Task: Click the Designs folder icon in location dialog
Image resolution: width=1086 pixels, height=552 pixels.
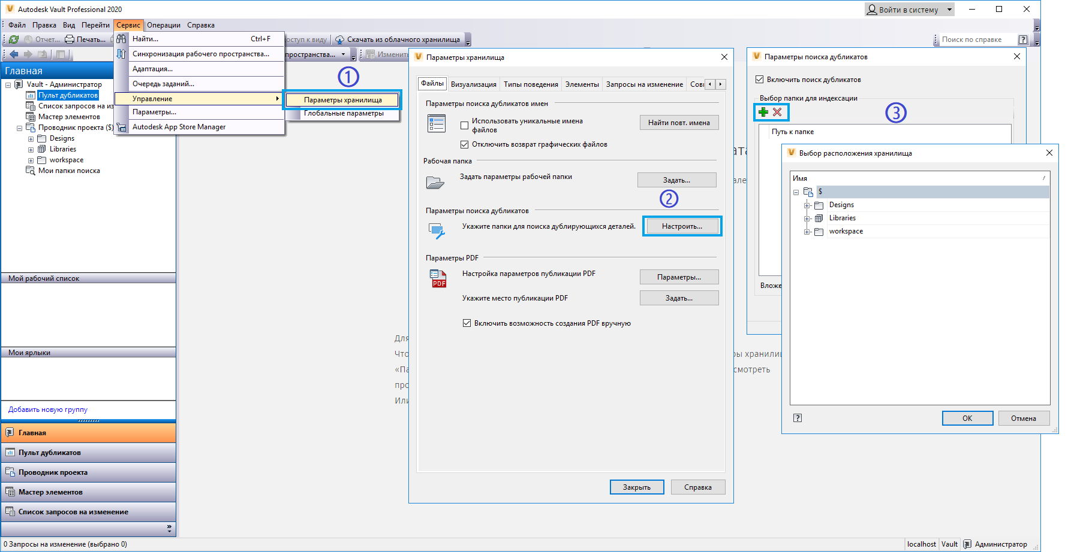Action: pyautogui.click(x=819, y=205)
